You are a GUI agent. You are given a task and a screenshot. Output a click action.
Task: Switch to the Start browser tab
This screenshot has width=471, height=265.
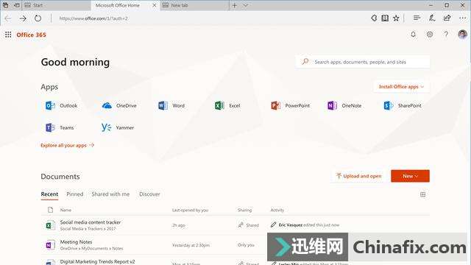[56, 5]
